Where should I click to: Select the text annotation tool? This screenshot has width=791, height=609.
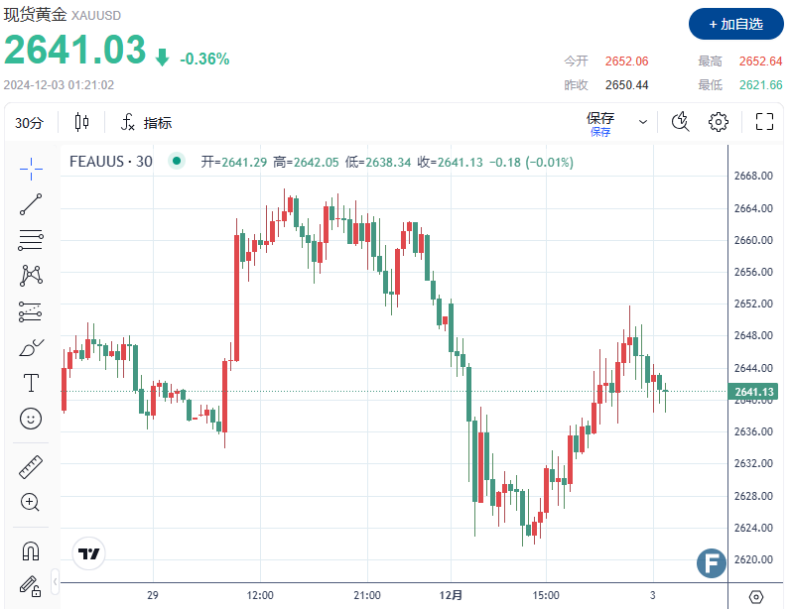pyautogui.click(x=31, y=383)
